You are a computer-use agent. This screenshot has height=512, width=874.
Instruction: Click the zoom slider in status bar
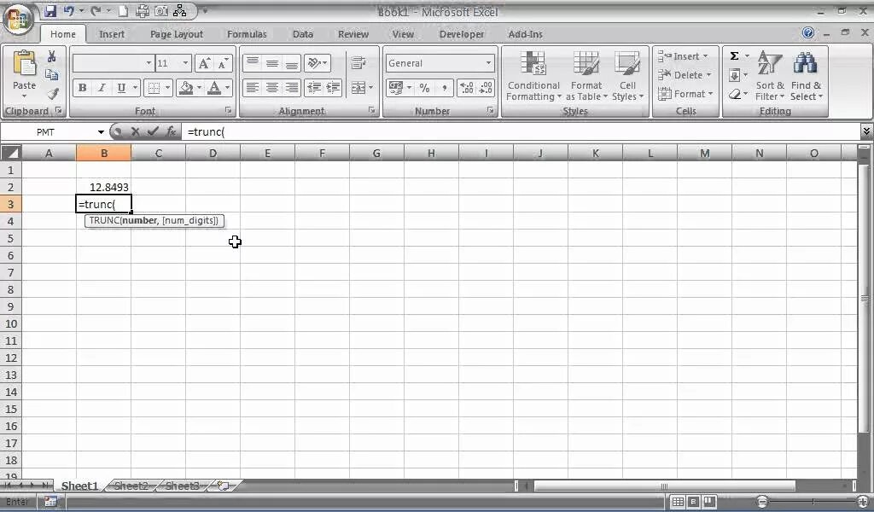[813, 502]
